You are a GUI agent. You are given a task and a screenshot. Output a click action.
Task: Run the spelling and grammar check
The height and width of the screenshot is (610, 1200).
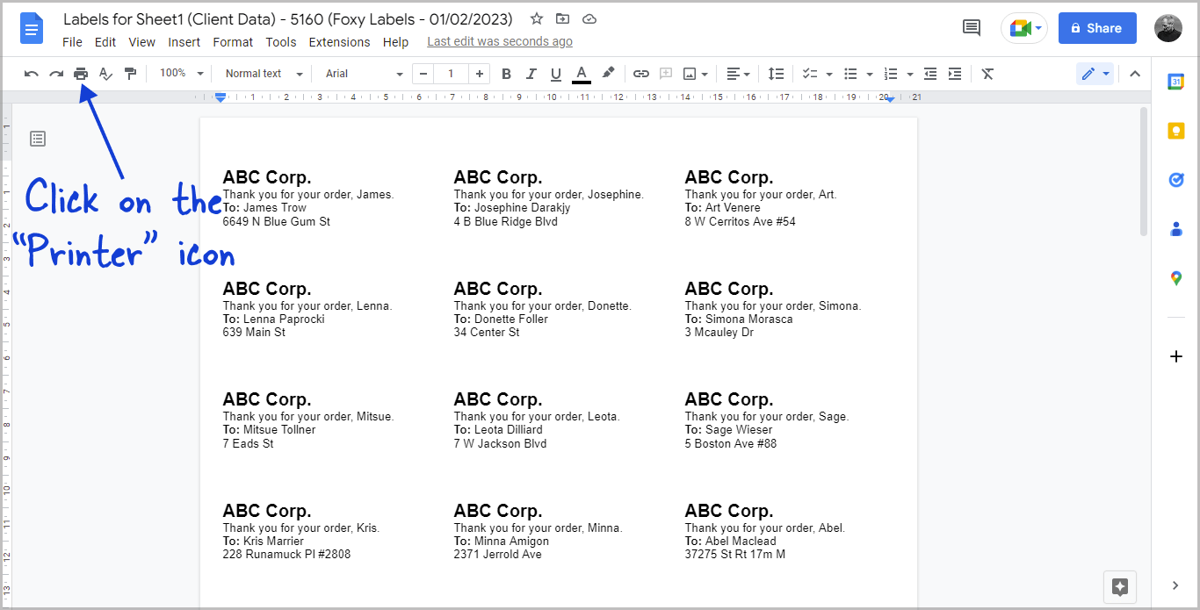(105, 73)
